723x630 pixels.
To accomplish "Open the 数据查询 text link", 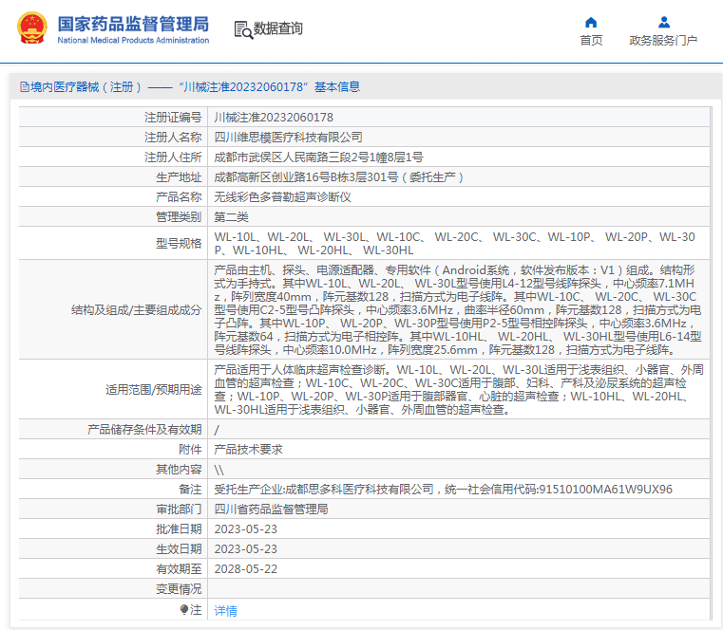I will pos(278,29).
